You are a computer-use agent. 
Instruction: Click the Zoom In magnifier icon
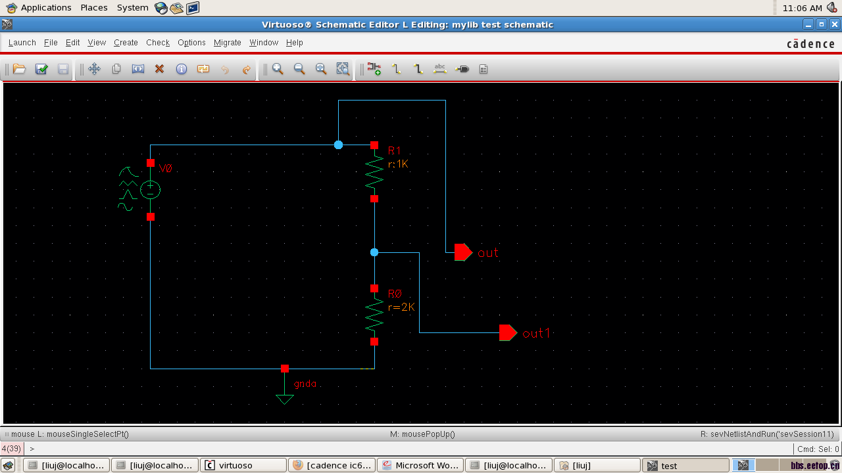point(278,69)
